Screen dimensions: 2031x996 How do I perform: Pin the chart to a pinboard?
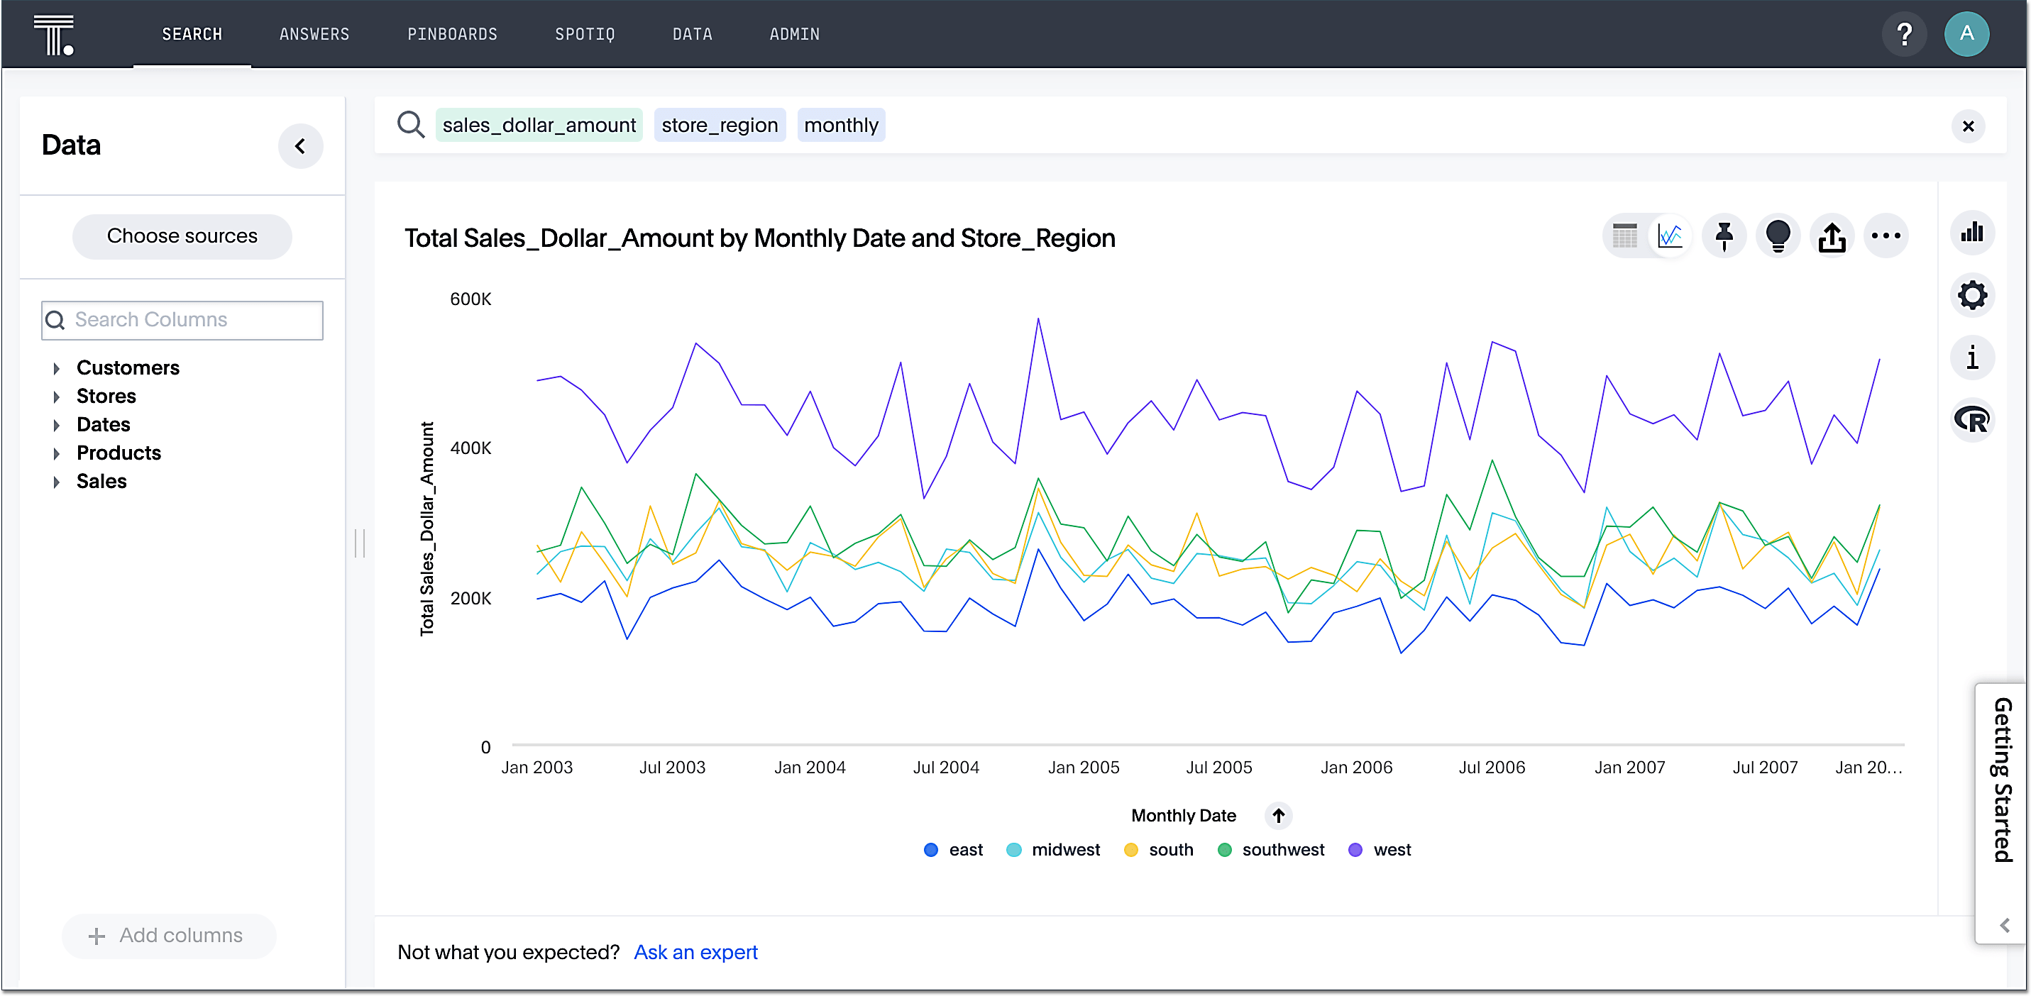click(x=1724, y=236)
